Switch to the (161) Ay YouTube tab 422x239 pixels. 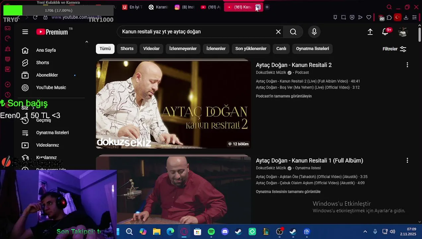[211, 7]
